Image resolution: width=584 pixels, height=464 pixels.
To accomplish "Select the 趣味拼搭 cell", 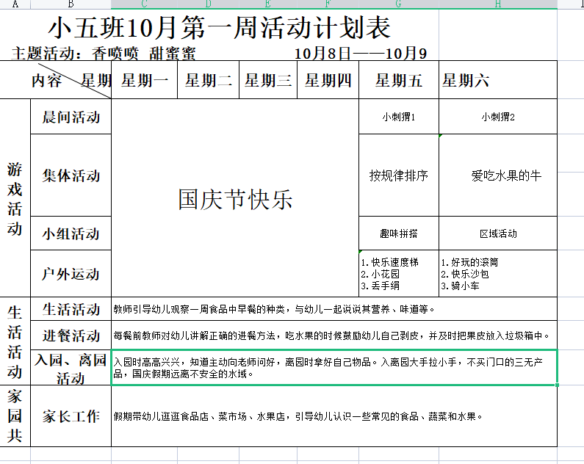I will [x=398, y=233].
